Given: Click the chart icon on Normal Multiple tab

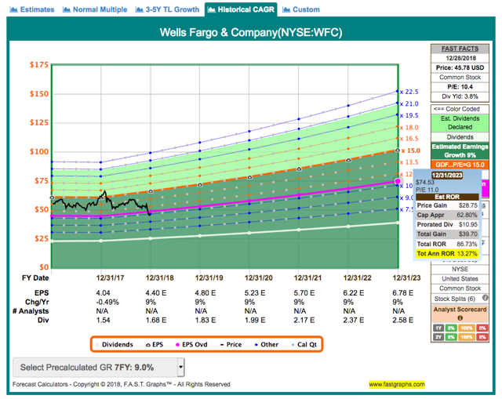Looking at the screenshot, I should tap(67, 9).
